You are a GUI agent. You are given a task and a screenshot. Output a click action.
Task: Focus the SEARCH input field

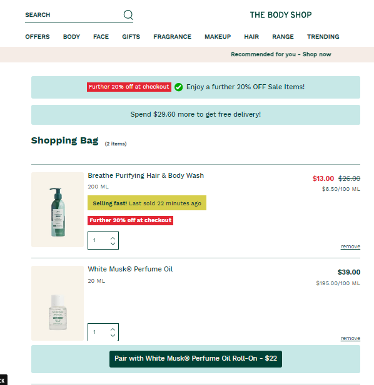(74, 15)
